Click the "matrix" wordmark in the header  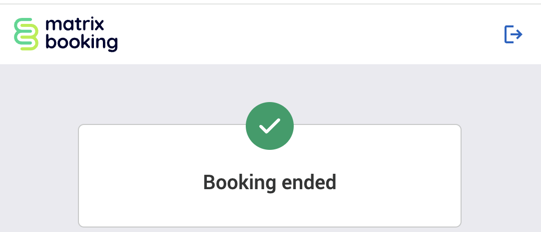pyautogui.click(x=74, y=25)
